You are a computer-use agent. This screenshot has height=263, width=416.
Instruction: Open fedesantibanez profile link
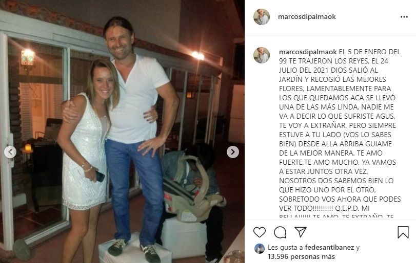(329, 248)
